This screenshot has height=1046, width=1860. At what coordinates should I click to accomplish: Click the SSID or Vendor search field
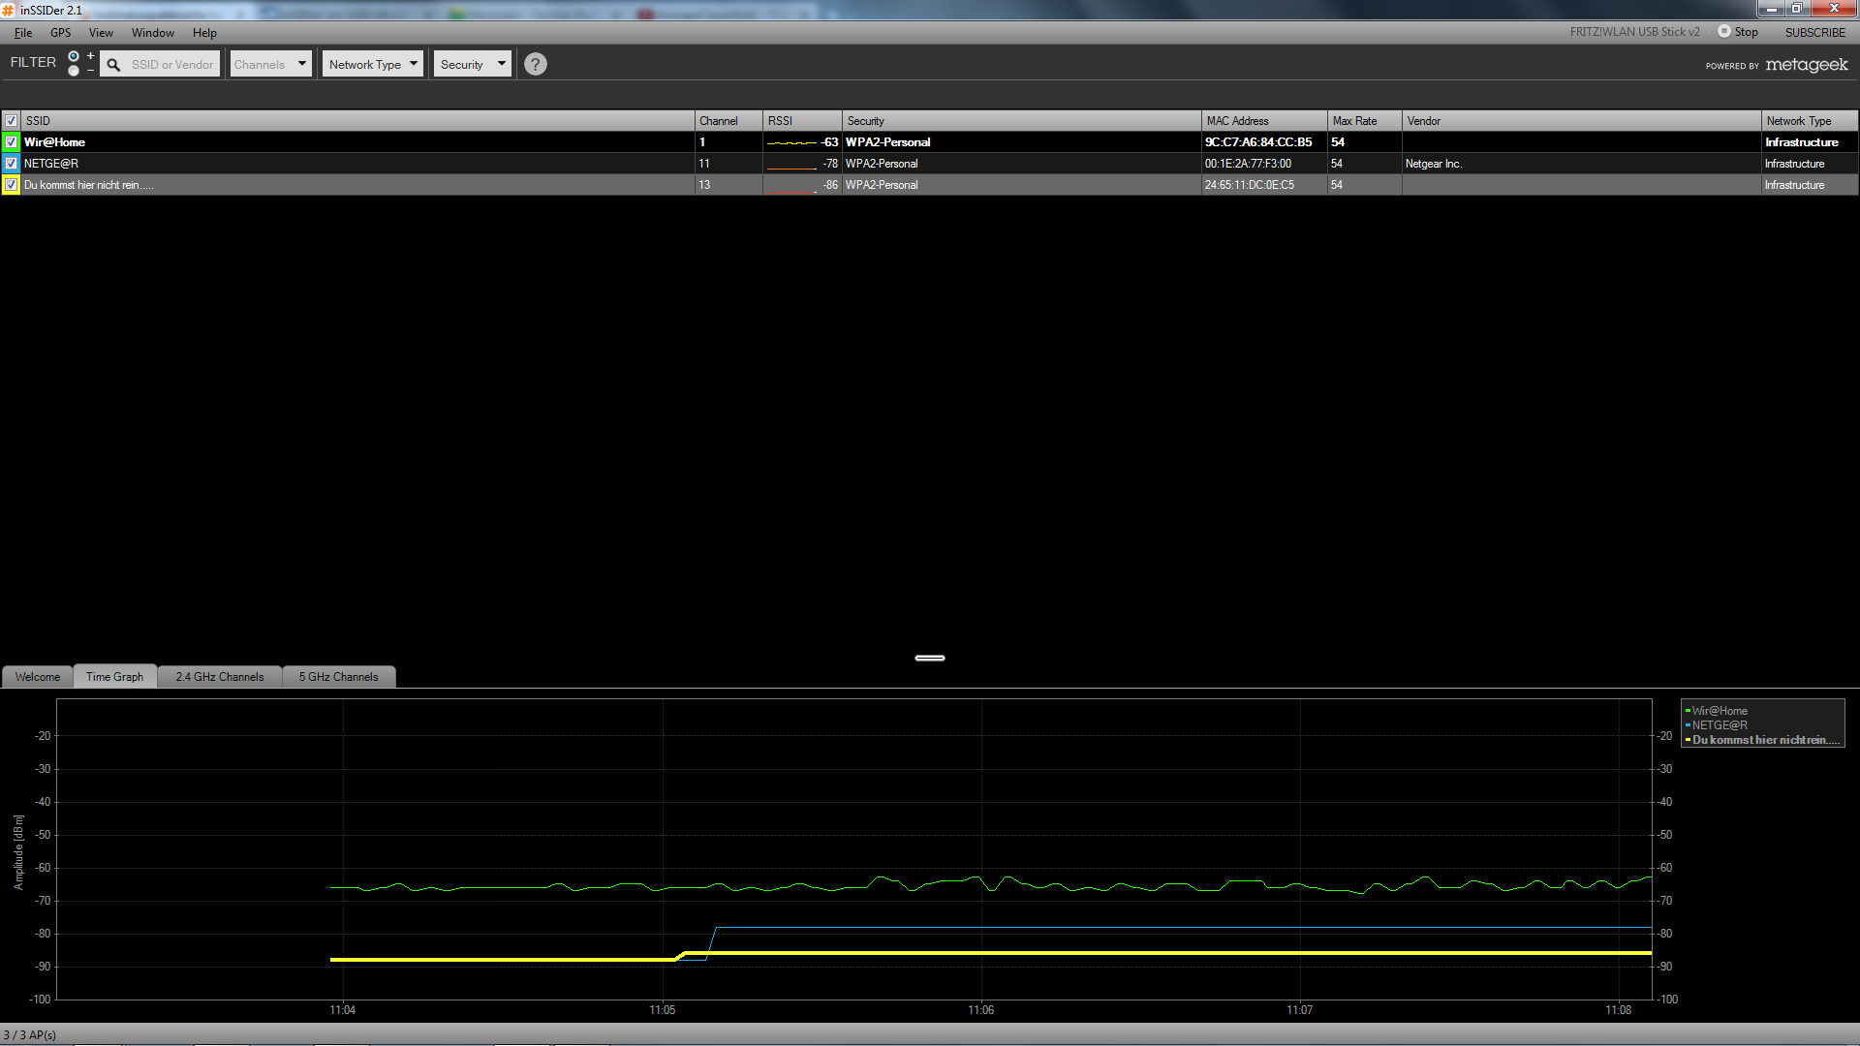tap(171, 65)
